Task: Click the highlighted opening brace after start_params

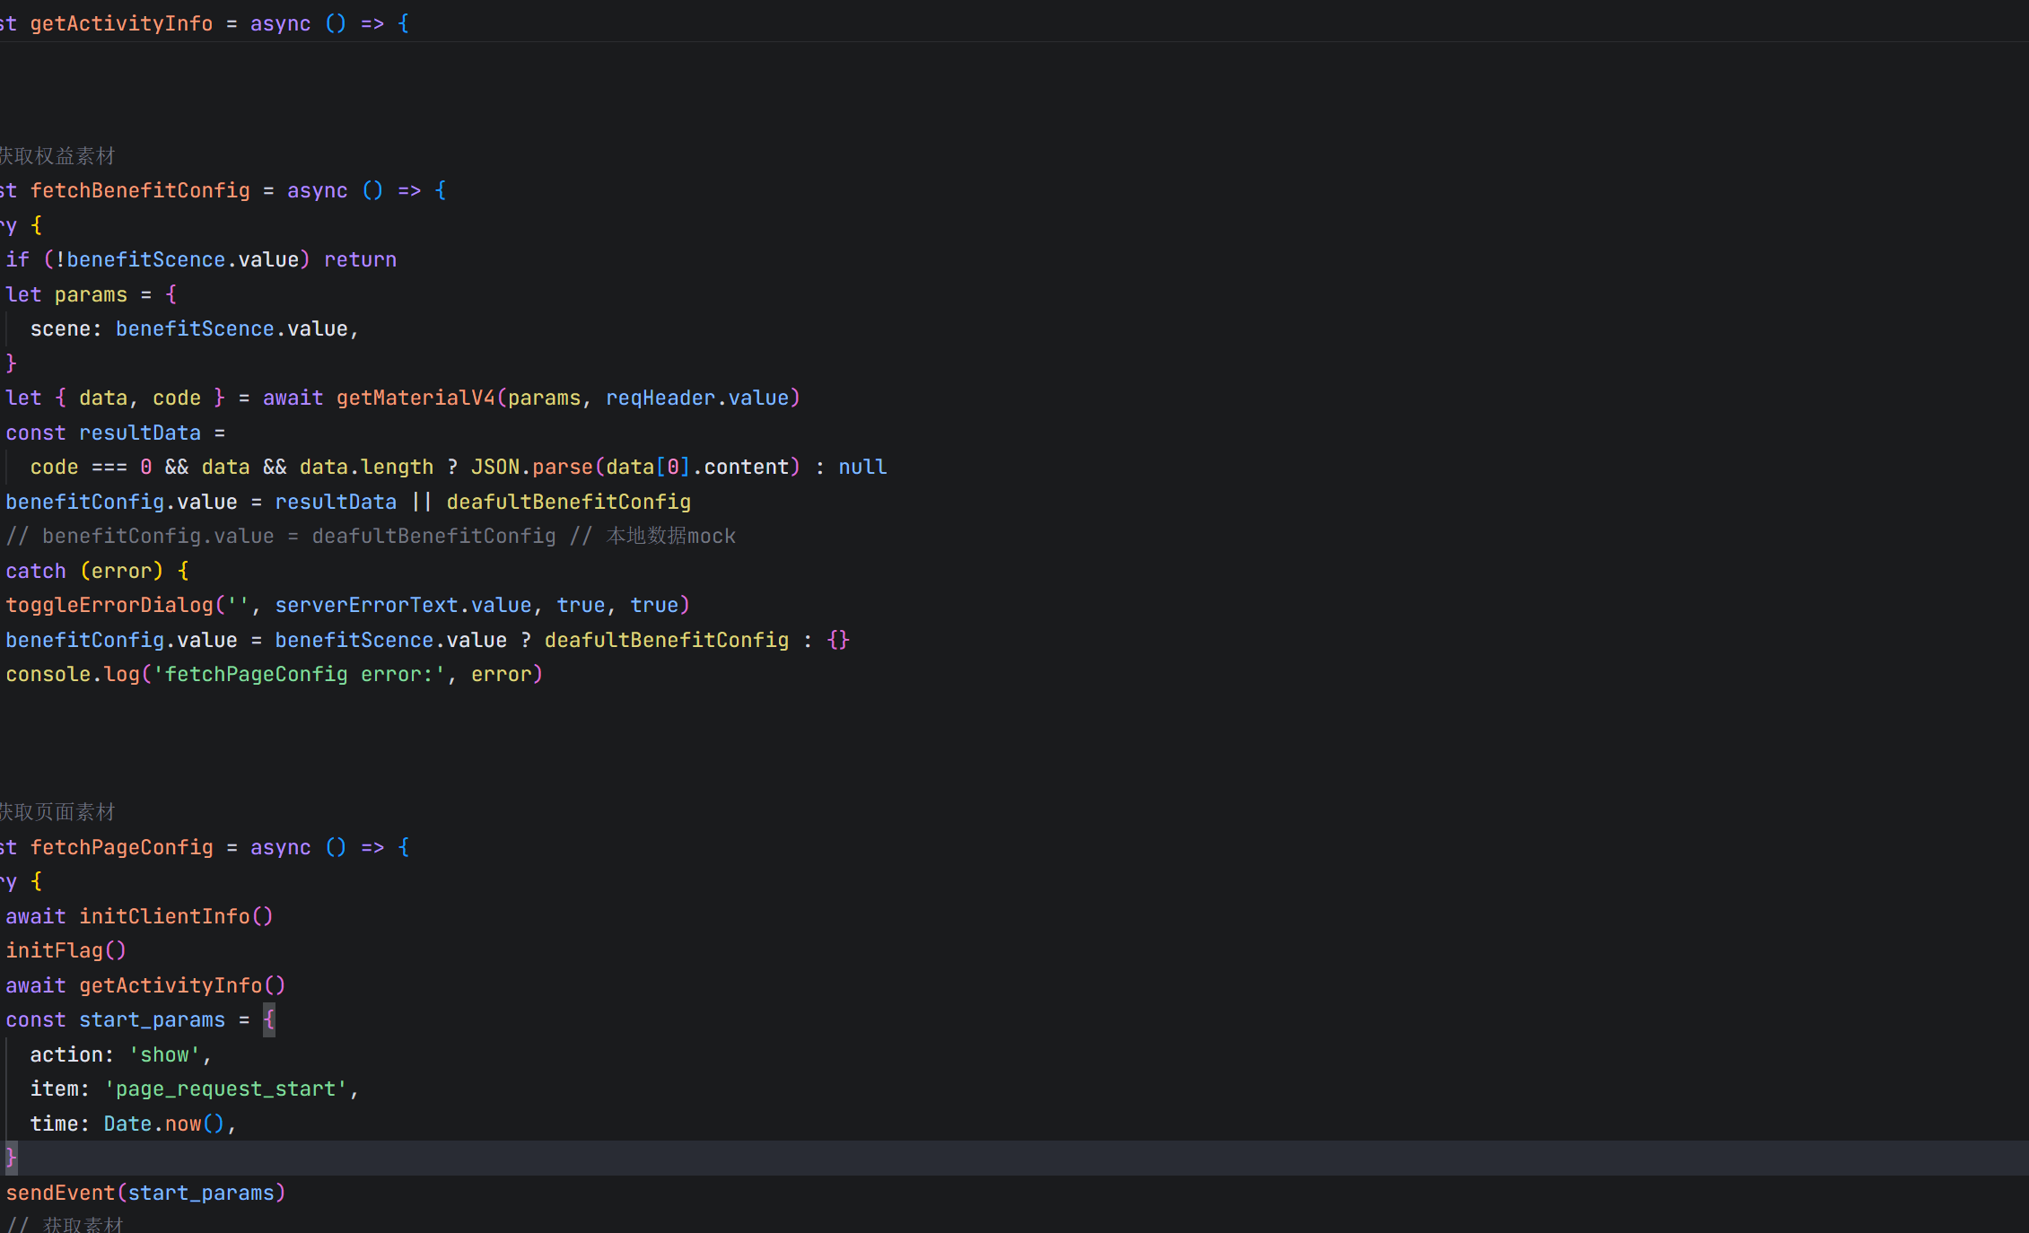Action: 268,1019
